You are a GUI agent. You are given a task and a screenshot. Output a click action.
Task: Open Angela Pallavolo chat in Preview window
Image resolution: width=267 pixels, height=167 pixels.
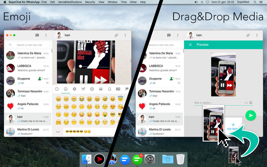[x=160, y=106]
